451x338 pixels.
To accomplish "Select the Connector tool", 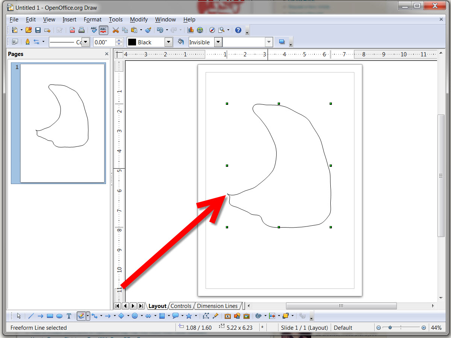I will click(x=95, y=316).
